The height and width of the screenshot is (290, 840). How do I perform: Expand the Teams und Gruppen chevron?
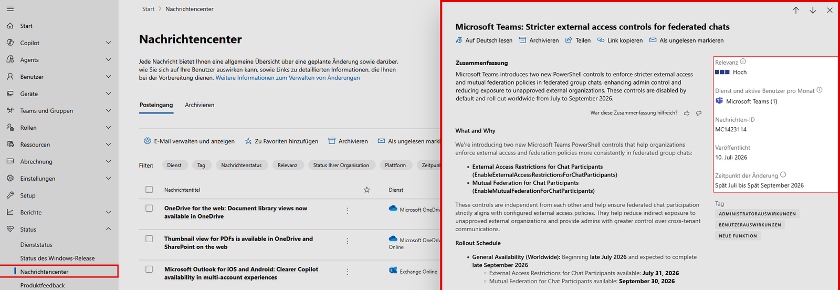109,110
